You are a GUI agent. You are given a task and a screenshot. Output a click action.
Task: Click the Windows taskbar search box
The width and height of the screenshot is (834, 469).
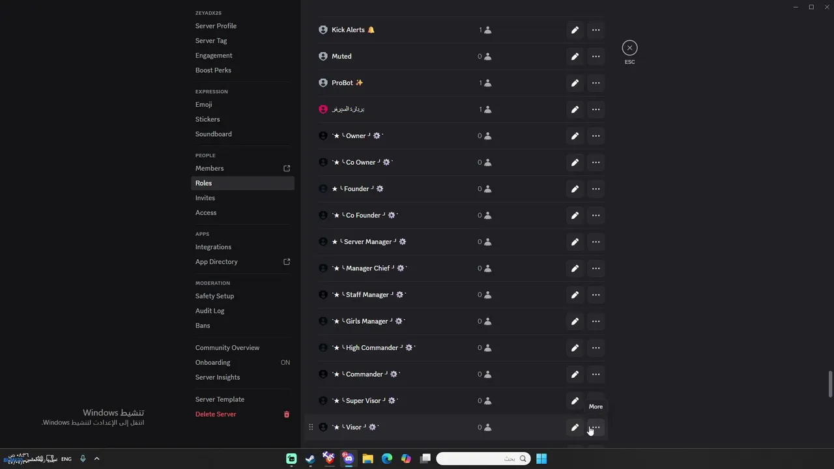[483, 459]
